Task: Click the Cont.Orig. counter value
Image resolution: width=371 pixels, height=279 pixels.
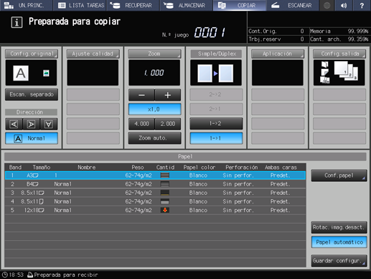Action: pyautogui.click(x=302, y=31)
